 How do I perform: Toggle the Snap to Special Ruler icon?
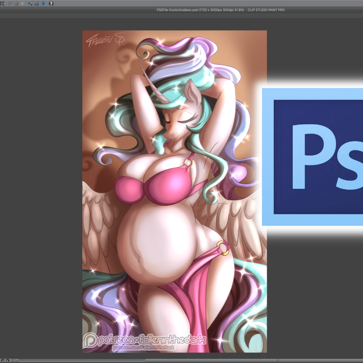coord(37,4)
